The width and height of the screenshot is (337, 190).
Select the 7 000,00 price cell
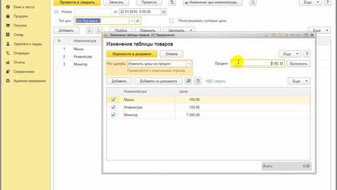coord(189,115)
